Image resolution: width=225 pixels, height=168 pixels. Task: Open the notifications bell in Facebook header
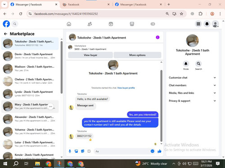[x=207, y=24]
